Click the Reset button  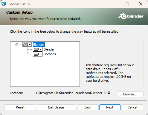point(20,107)
